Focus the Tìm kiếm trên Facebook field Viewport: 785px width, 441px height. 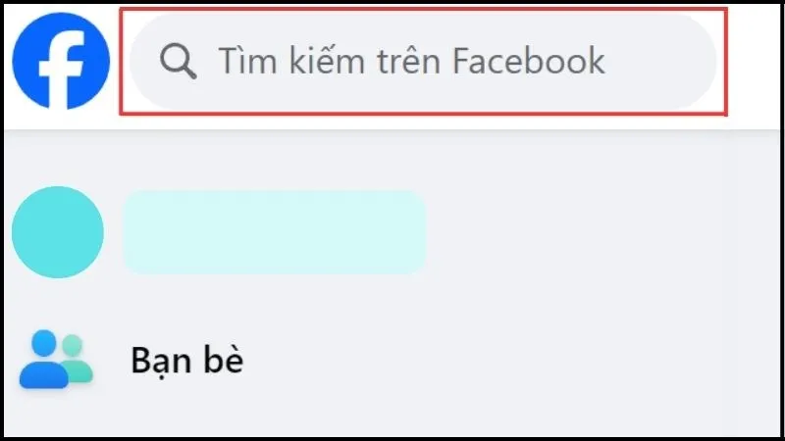click(x=423, y=62)
